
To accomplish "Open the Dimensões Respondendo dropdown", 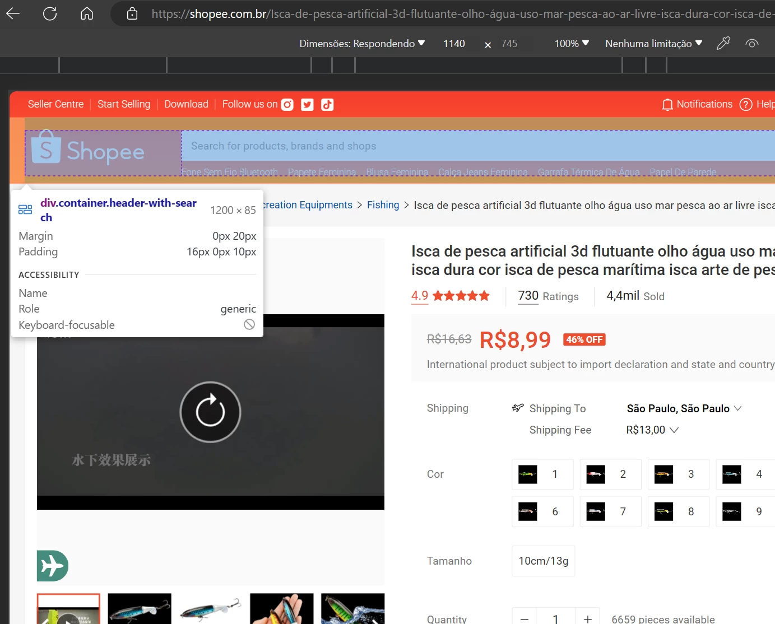I will (x=362, y=44).
